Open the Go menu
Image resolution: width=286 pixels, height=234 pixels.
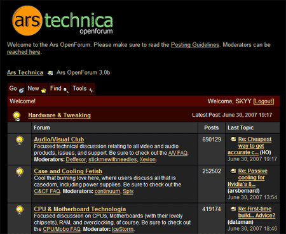17,89
